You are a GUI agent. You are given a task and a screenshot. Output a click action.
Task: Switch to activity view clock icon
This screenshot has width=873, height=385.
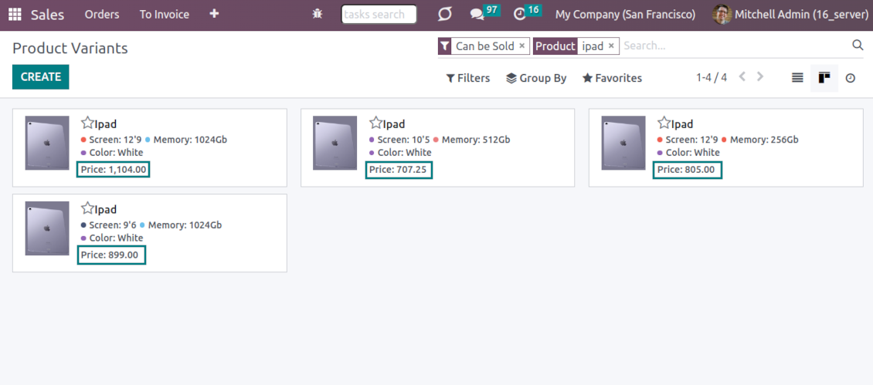[850, 78]
